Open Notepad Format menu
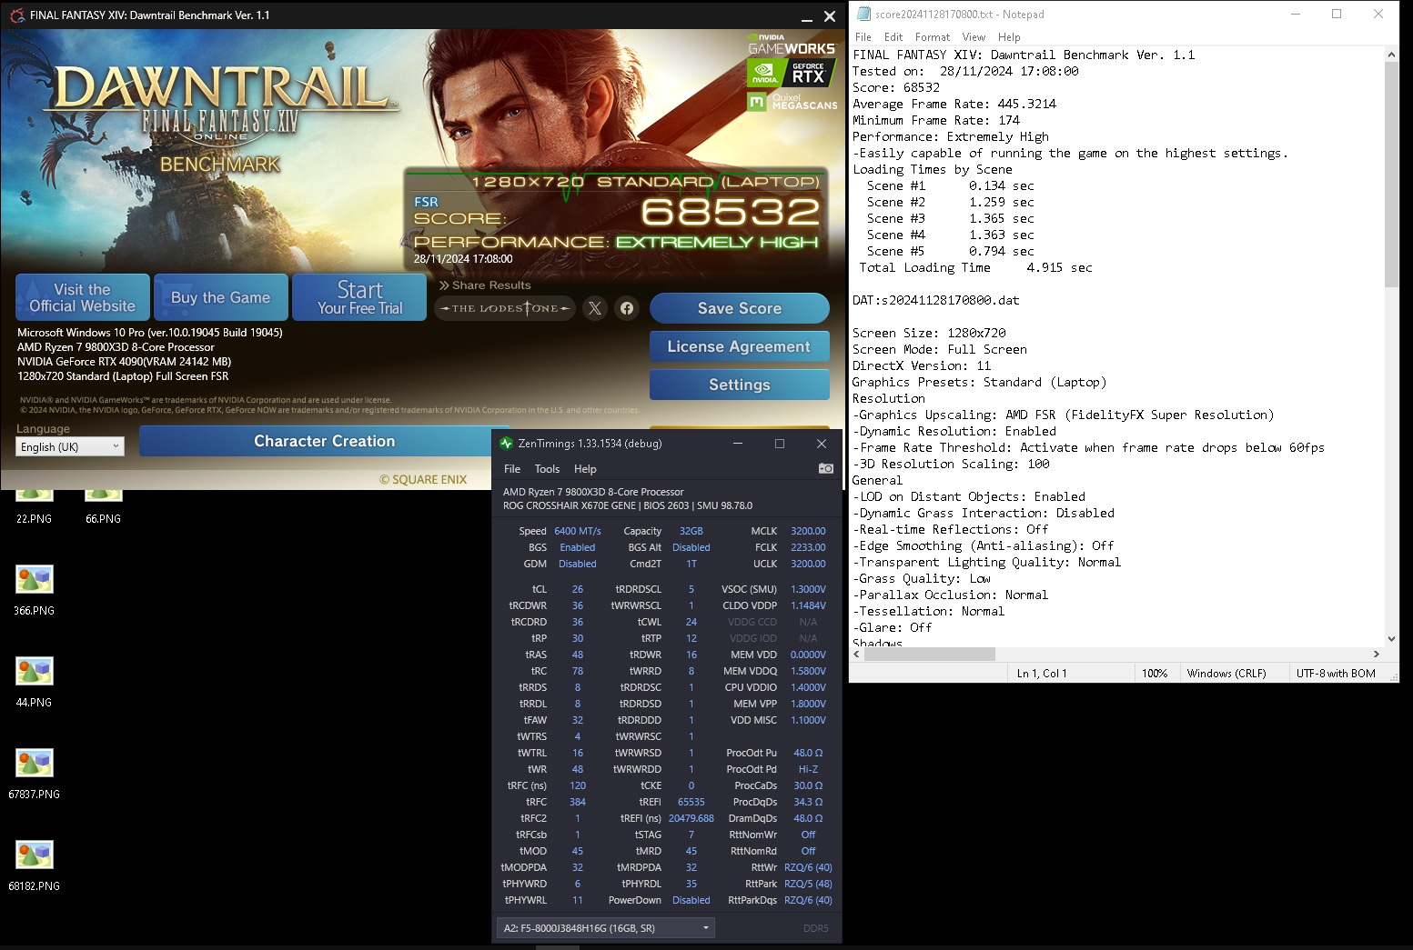The width and height of the screenshot is (1413, 950). pyautogui.click(x=933, y=37)
